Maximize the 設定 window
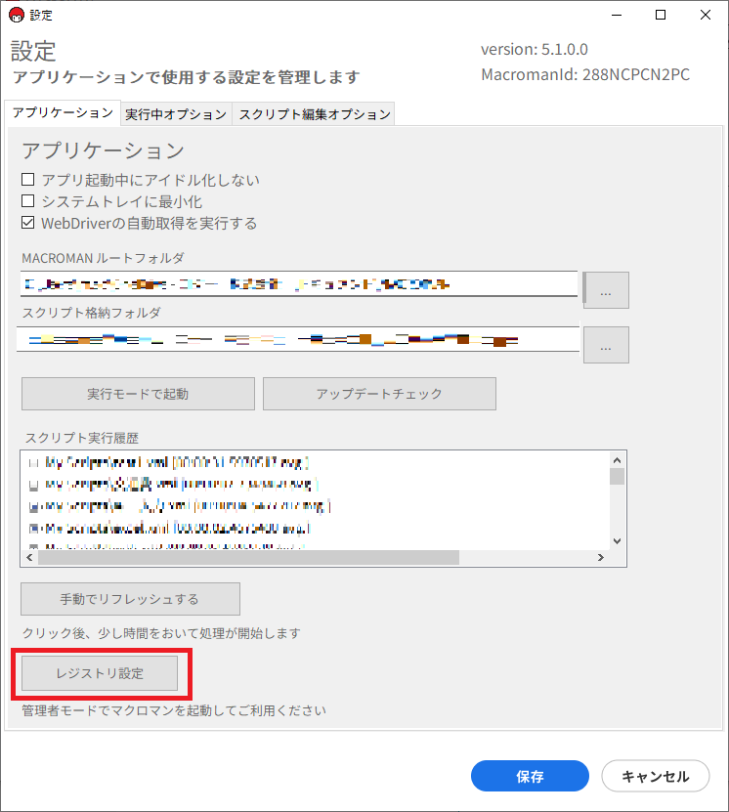Image resolution: width=729 pixels, height=812 pixels. coord(661,15)
